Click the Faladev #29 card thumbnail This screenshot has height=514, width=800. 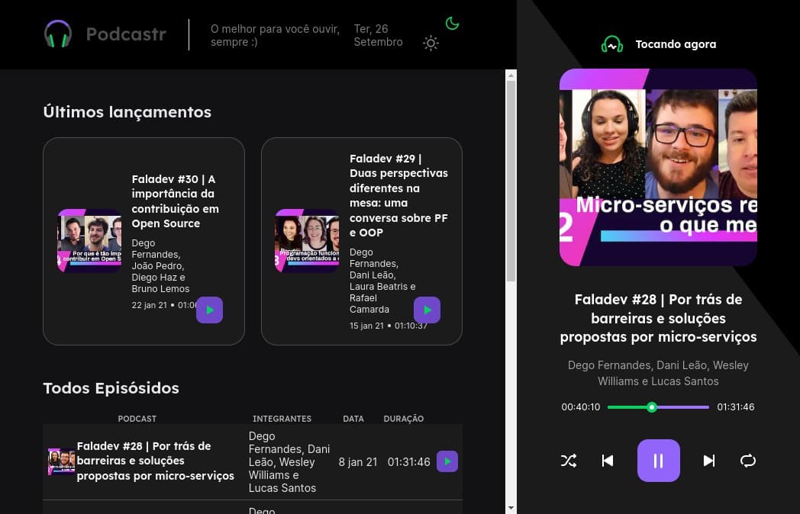click(307, 241)
